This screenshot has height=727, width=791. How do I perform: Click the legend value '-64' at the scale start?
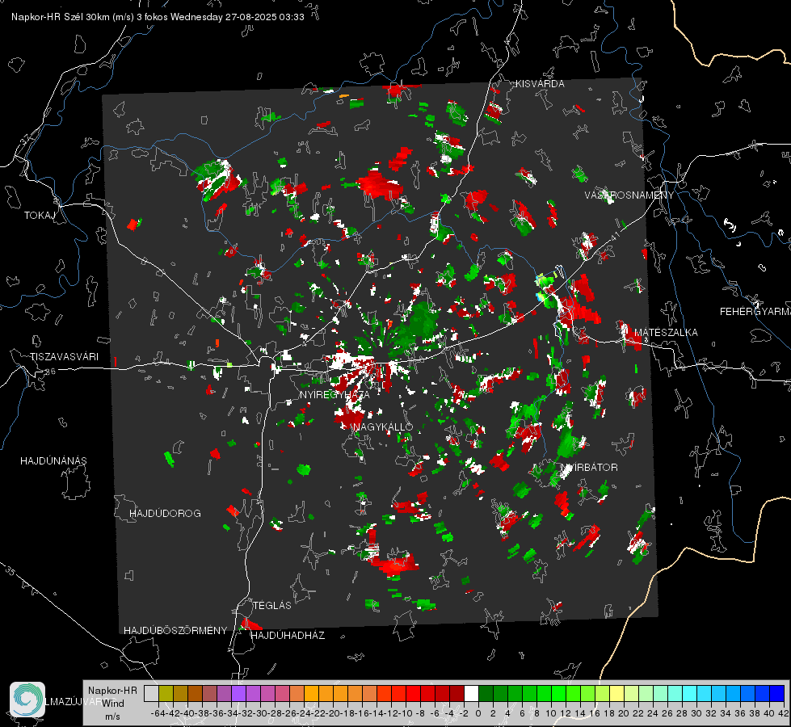tap(158, 713)
